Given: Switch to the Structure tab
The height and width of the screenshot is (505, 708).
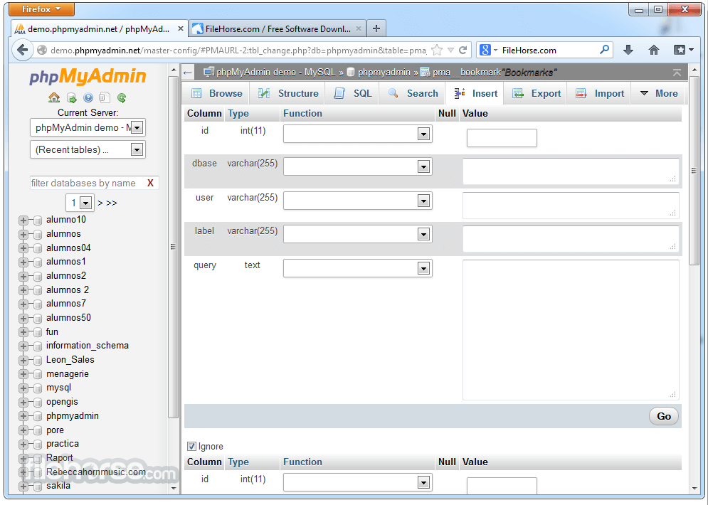Looking at the screenshot, I should (x=288, y=93).
